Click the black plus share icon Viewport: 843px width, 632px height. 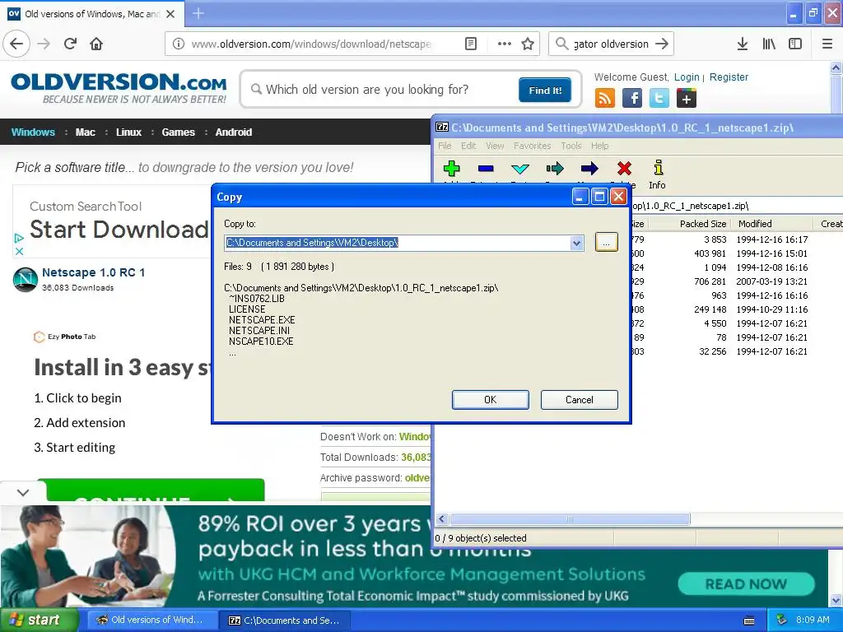[686, 98]
